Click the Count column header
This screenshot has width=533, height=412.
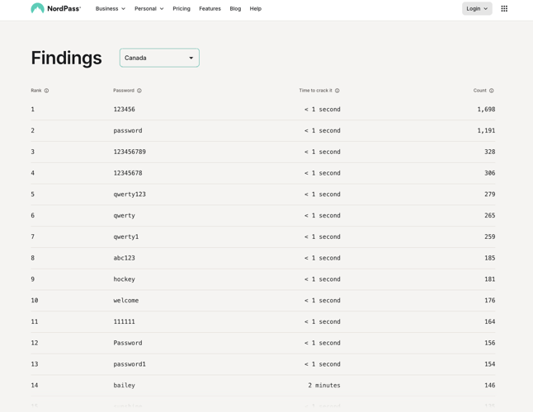tap(479, 91)
